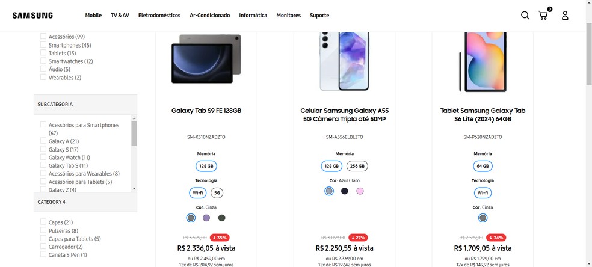
Task: Pick the pink color swatch for Galaxy A55
Action: pyautogui.click(x=360, y=191)
